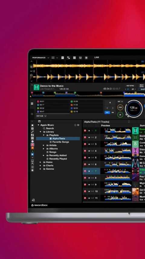Click the Apple Music options circle icon
Image resolution: width=145 pixels, height=259 pixels.
pyautogui.click(x=78, y=125)
